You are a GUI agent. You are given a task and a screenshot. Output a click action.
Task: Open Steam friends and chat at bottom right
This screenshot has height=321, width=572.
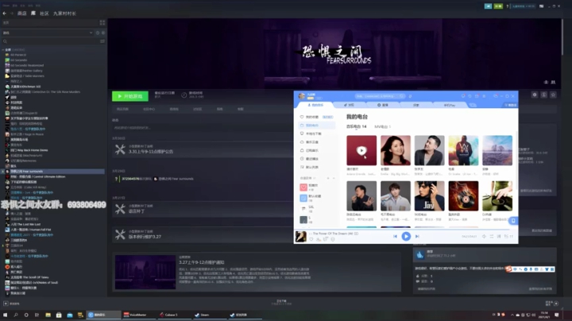pos(551,304)
